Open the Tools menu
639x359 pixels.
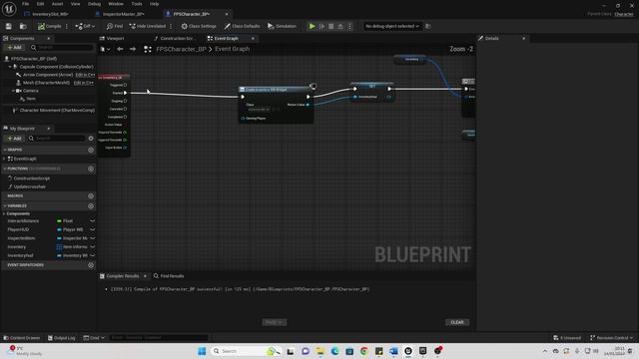coord(137,4)
